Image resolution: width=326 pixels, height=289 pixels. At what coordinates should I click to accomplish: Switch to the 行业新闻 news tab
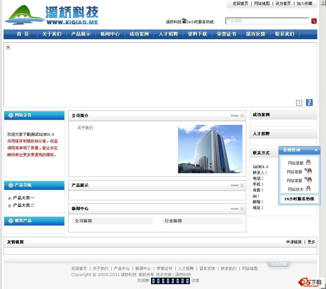click(174, 221)
